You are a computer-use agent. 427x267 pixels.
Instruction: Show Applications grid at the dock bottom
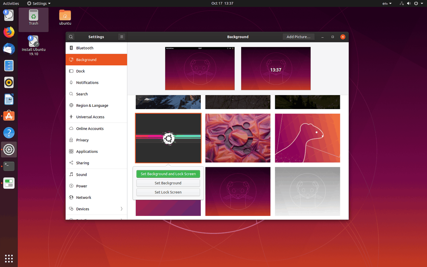point(9,258)
